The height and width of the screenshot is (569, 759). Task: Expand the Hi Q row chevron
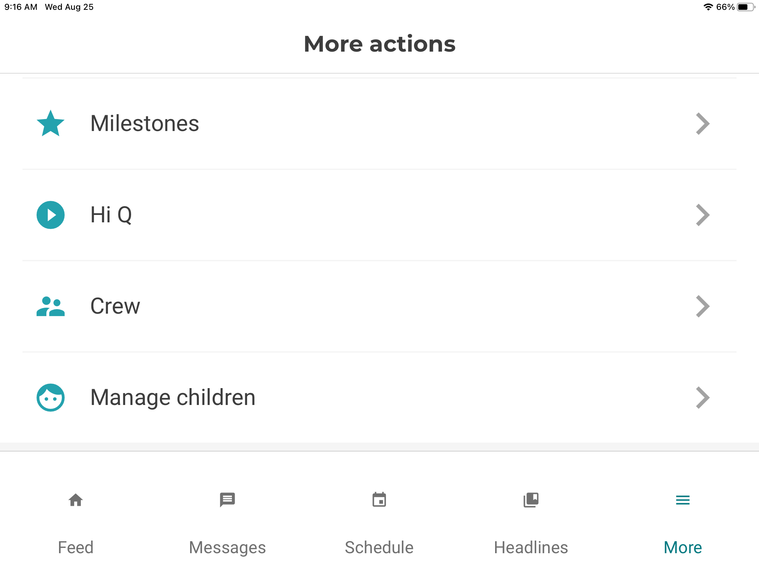pos(703,215)
